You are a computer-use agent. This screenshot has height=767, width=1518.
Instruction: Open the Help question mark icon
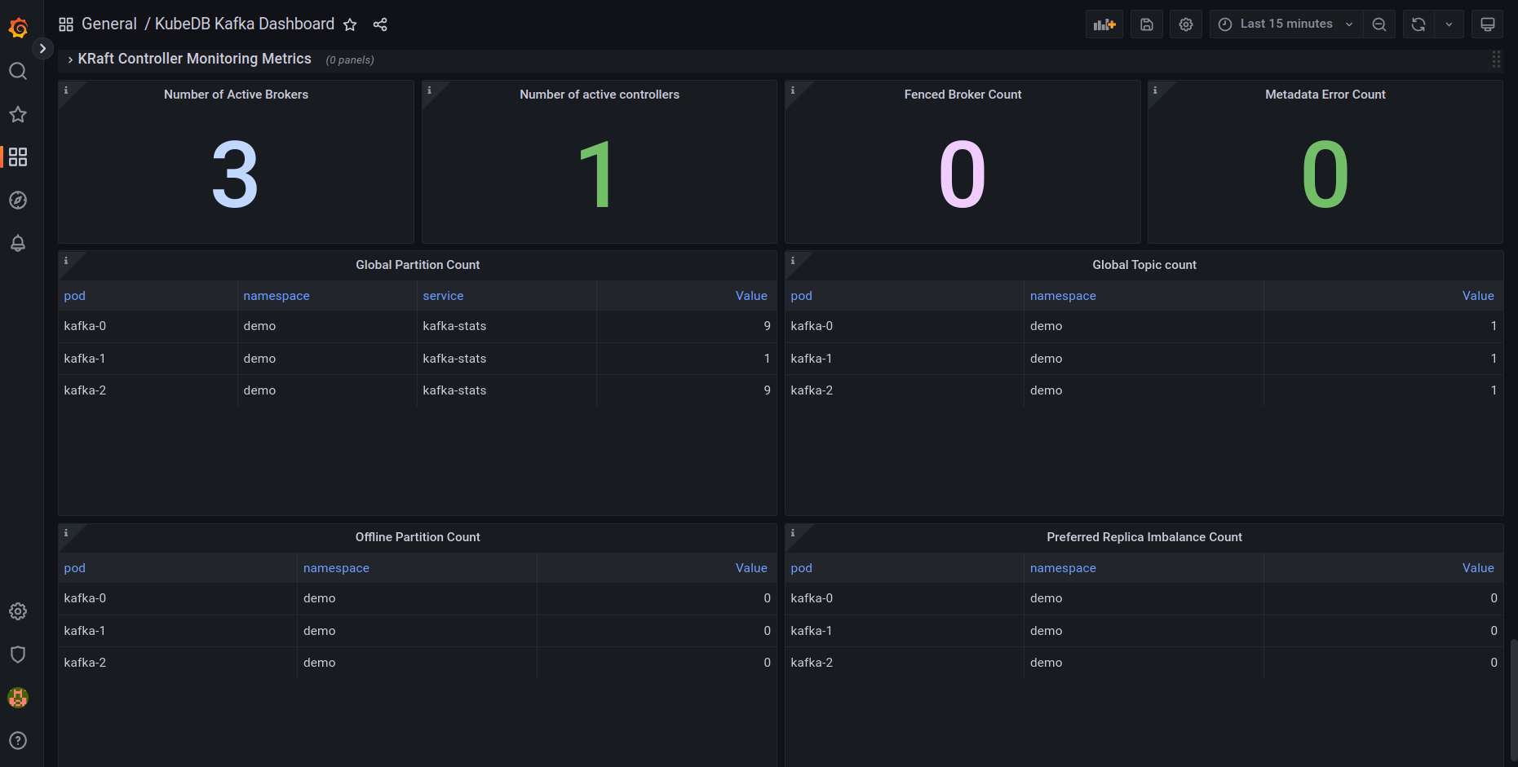tap(18, 740)
